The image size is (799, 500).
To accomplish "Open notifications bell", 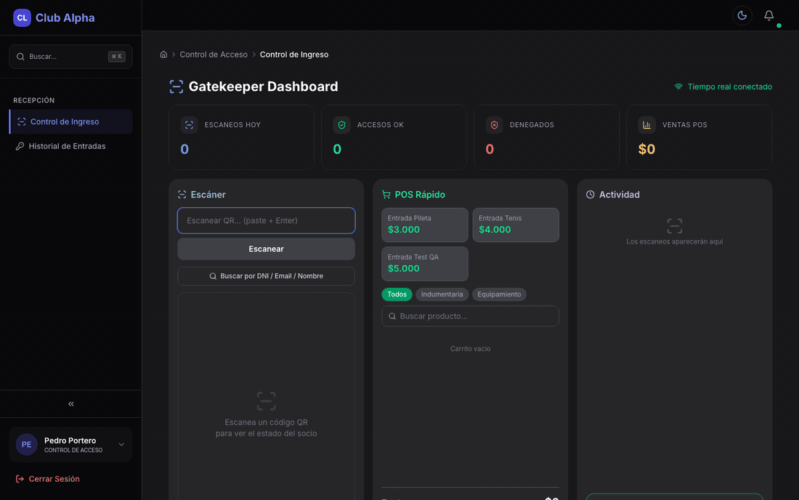I will click(769, 16).
